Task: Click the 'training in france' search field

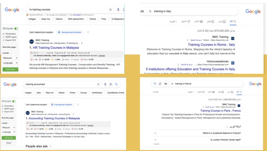Action: pos(197,84)
